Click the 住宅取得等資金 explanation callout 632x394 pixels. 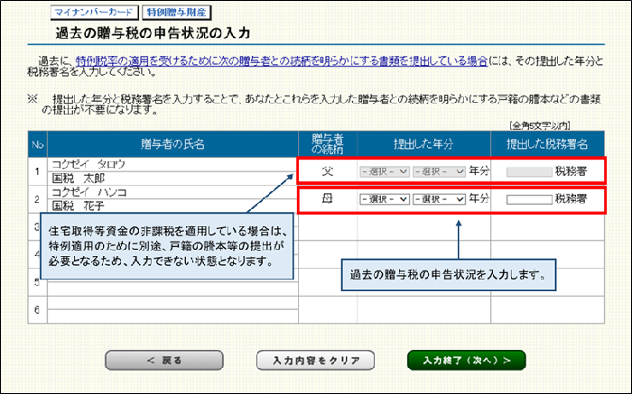point(167,245)
